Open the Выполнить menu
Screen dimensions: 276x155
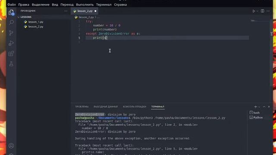tap(85, 5)
